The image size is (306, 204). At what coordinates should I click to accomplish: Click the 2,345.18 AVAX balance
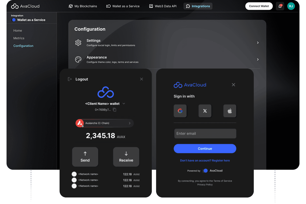click(x=106, y=136)
